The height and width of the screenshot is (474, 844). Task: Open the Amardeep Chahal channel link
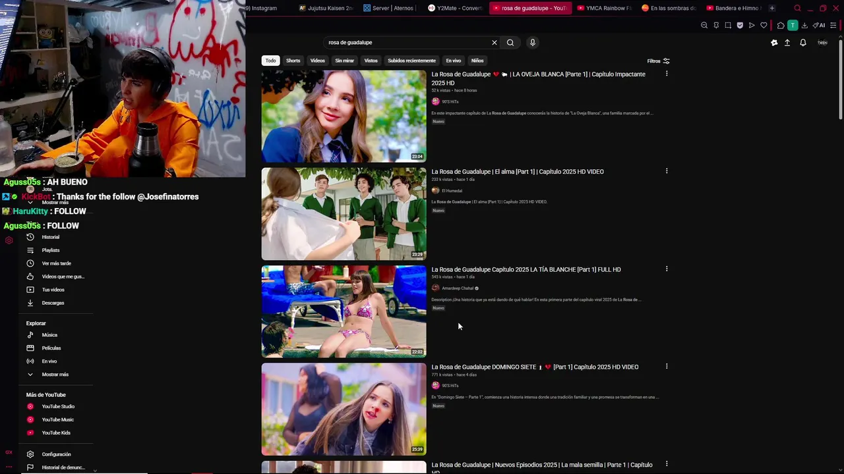[458, 288]
